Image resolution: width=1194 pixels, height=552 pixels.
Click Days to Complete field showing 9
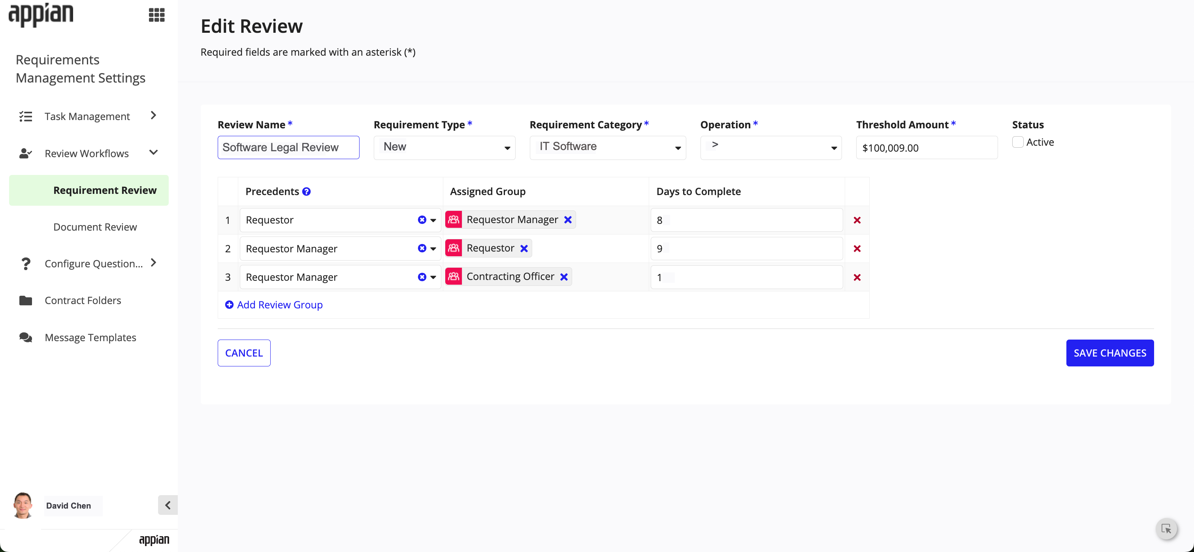click(x=746, y=249)
